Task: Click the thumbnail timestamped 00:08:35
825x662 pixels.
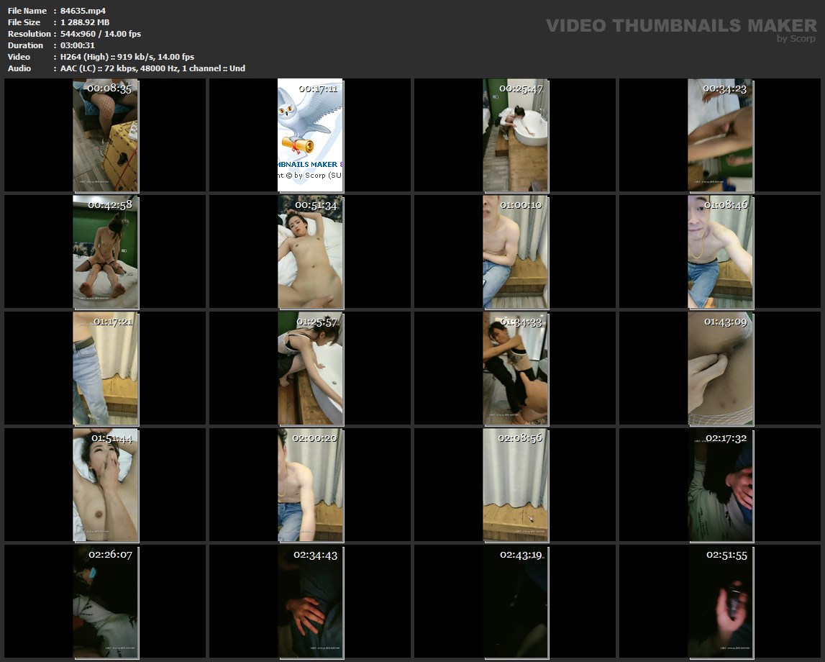Action: 106,135
